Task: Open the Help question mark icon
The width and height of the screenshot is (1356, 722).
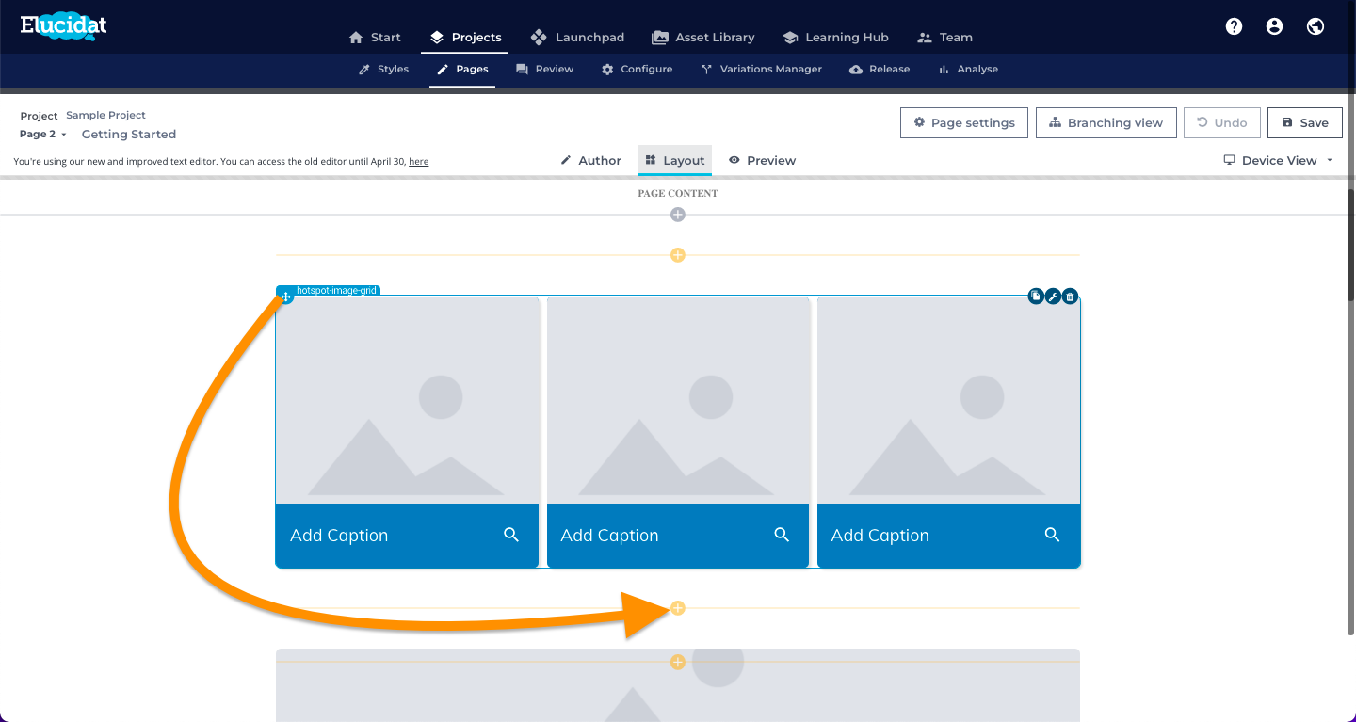Action: [1234, 26]
